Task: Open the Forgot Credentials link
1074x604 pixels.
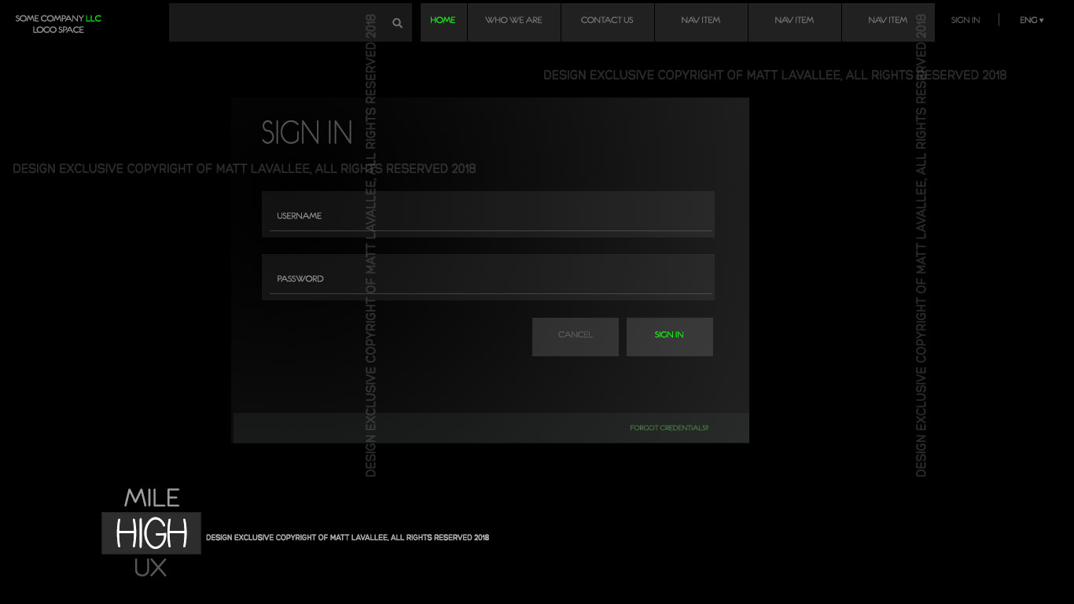Action: coord(668,429)
